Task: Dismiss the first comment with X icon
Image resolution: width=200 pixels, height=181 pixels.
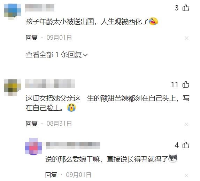Action: pos(186,38)
